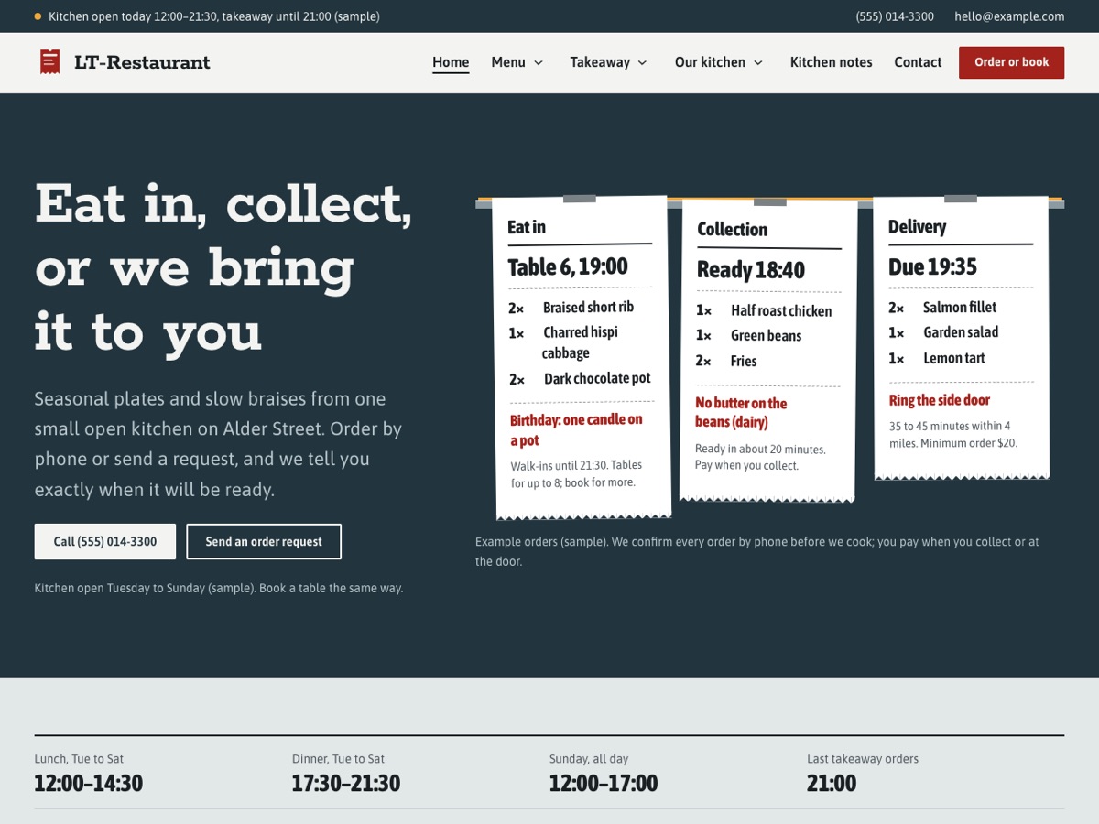
Task: Click 'Table 6, 19:00' heading
Action: click(x=568, y=266)
